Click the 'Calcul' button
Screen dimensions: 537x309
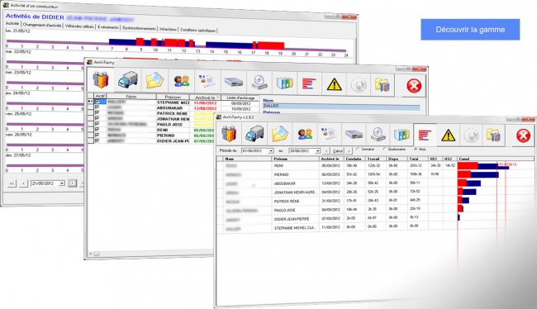pyautogui.click(x=338, y=151)
